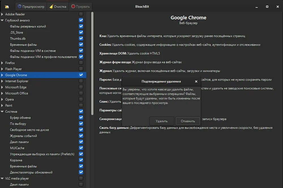The height and width of the screenshot is (188, 283).
Task: Click the Очистка broom toolbar button
Action: (x=58, y=7)
